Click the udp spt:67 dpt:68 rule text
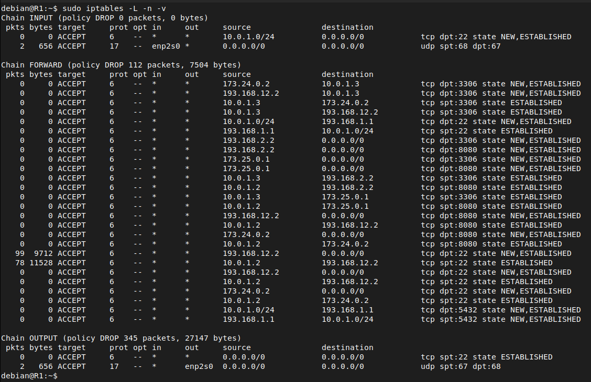Screen dimensions: 591x382 (461, 366)
